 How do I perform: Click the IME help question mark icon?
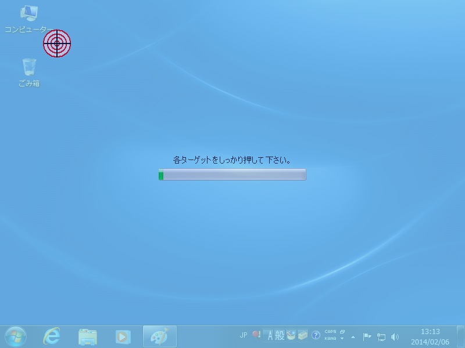coord(316,335)
